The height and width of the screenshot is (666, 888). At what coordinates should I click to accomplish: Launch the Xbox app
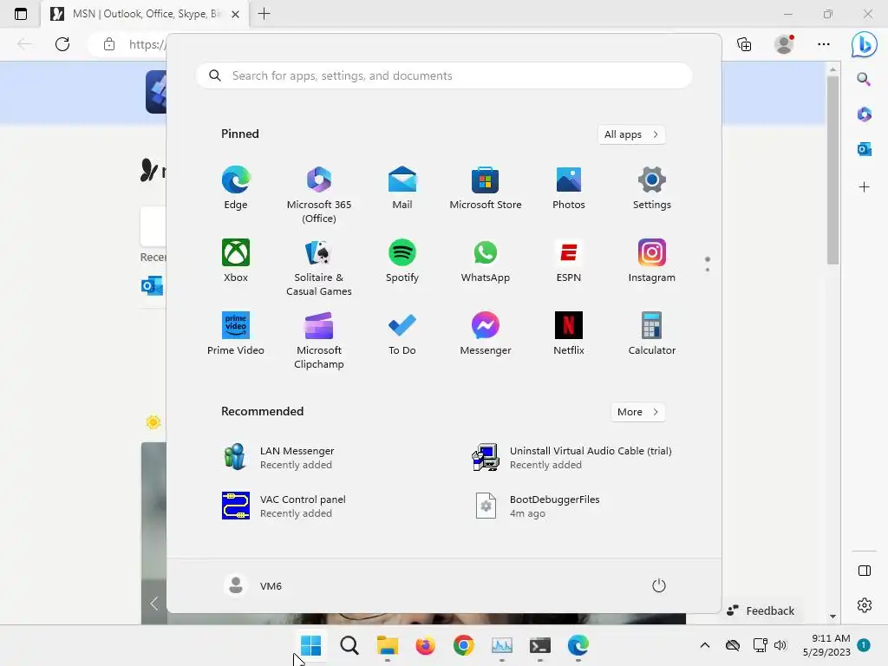(x=236, y=261)
